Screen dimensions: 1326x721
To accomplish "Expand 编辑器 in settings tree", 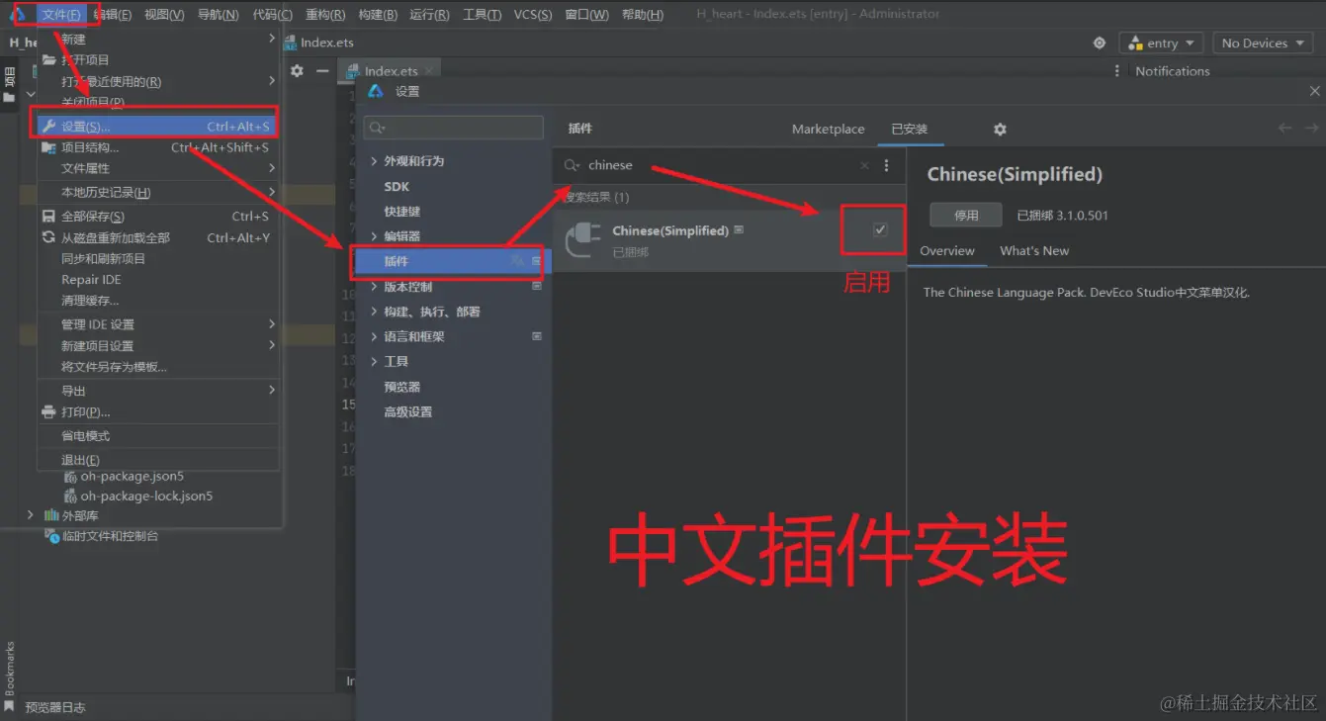I will [374, 236].
